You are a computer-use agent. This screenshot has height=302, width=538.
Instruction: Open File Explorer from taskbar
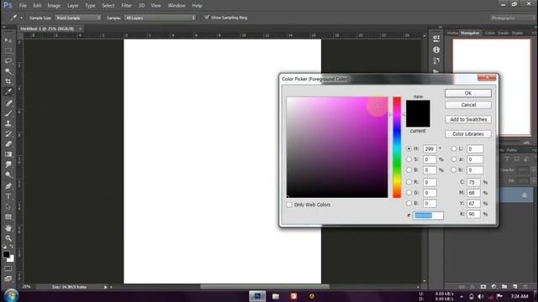[276, 296]
